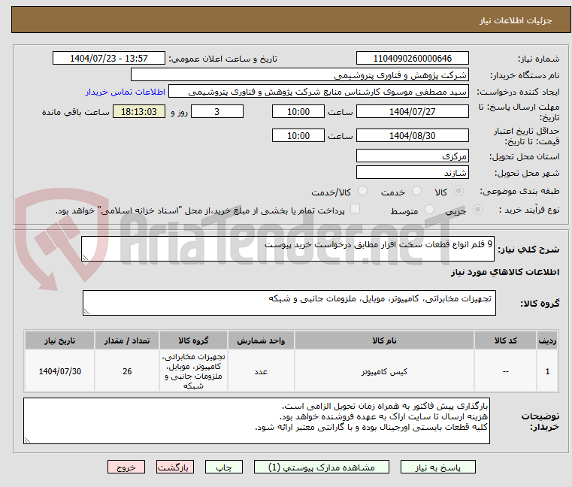Select the متوسط purchase type radio

click(x=429, y=210)
